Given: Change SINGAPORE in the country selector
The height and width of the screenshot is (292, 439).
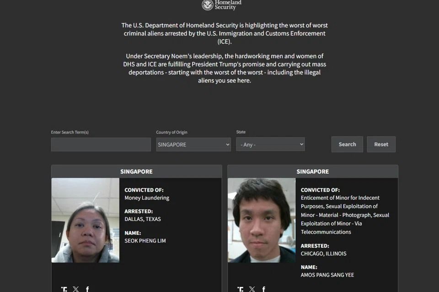Looking at the screenshot, I should pyautogui.click(x=193, y=144).
